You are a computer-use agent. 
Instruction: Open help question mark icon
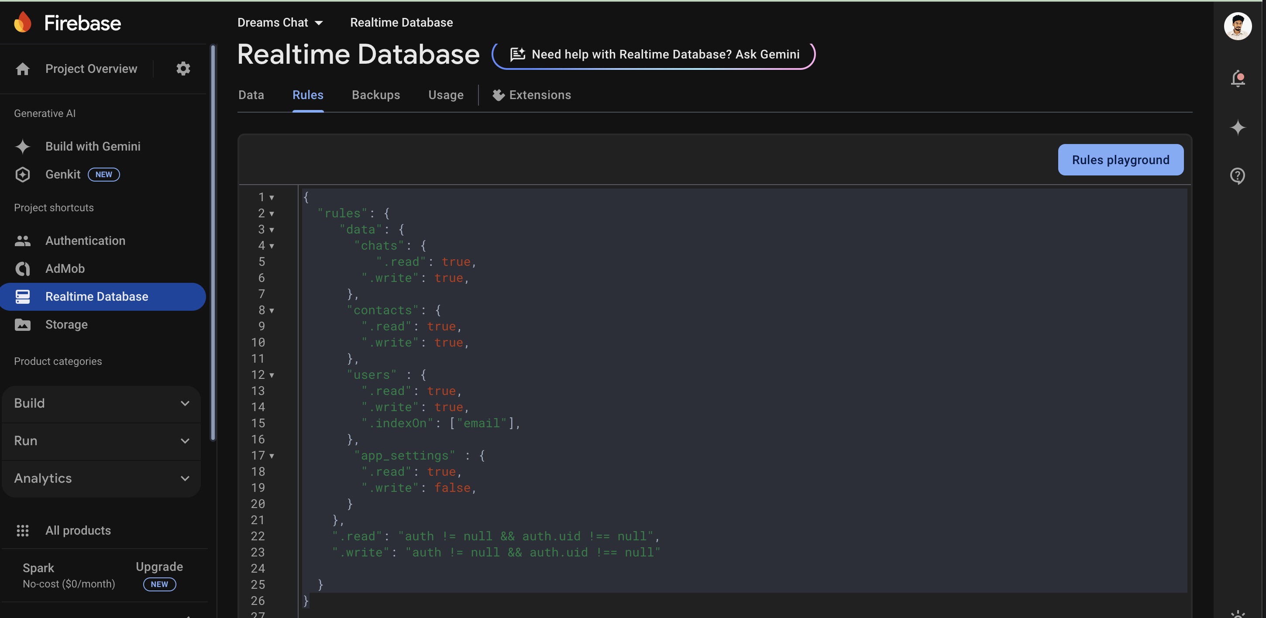pos(1238,175)
